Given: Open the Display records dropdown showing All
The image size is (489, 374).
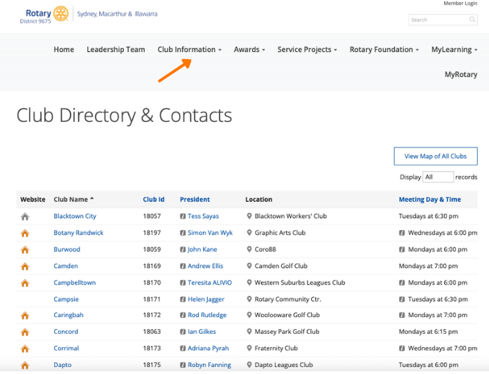Looking at the screenshot, I should pos(438,177).
